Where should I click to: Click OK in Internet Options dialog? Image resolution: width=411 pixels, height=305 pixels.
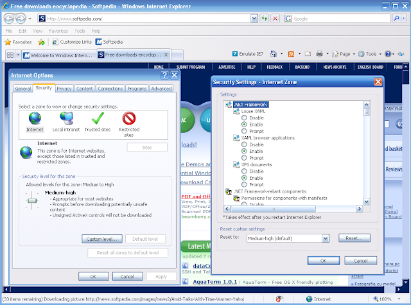click(94, 277)
